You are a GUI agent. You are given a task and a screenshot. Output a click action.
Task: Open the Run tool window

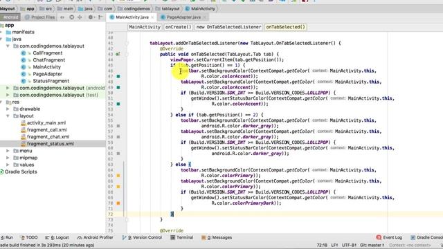tap(7, 237)
